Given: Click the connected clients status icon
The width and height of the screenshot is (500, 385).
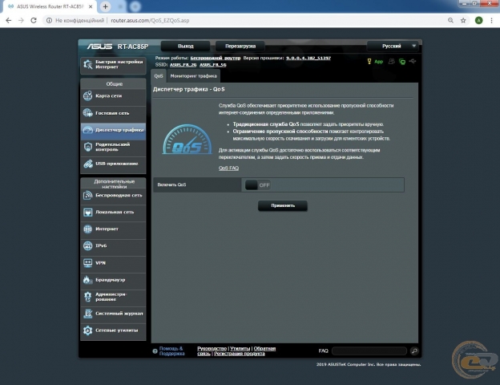Looking at the screenshot, I should (392, 61).
